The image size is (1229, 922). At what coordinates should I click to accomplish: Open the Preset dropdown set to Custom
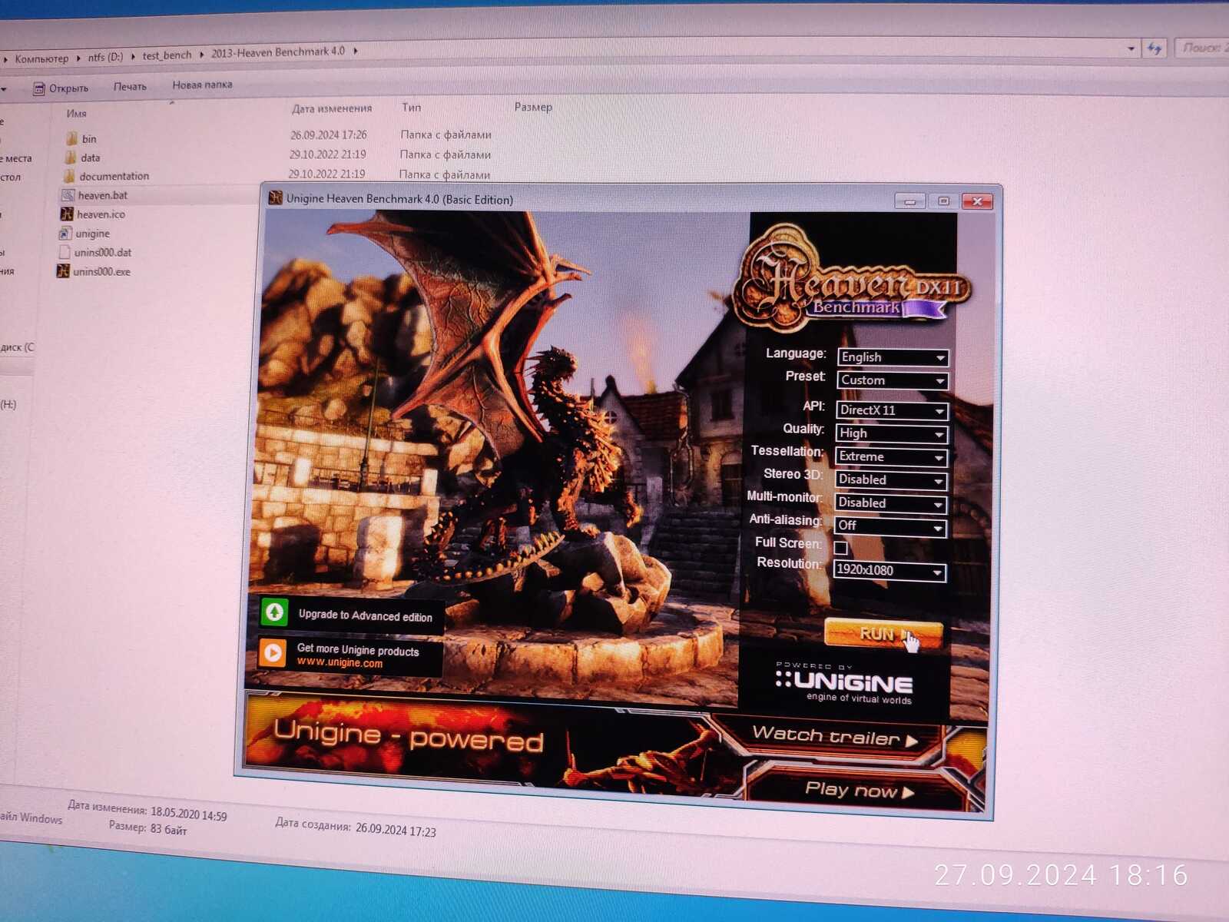[x=892, y=380]
